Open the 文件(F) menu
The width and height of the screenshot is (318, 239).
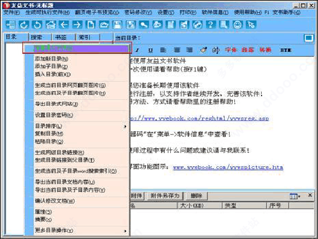point(12,13)
